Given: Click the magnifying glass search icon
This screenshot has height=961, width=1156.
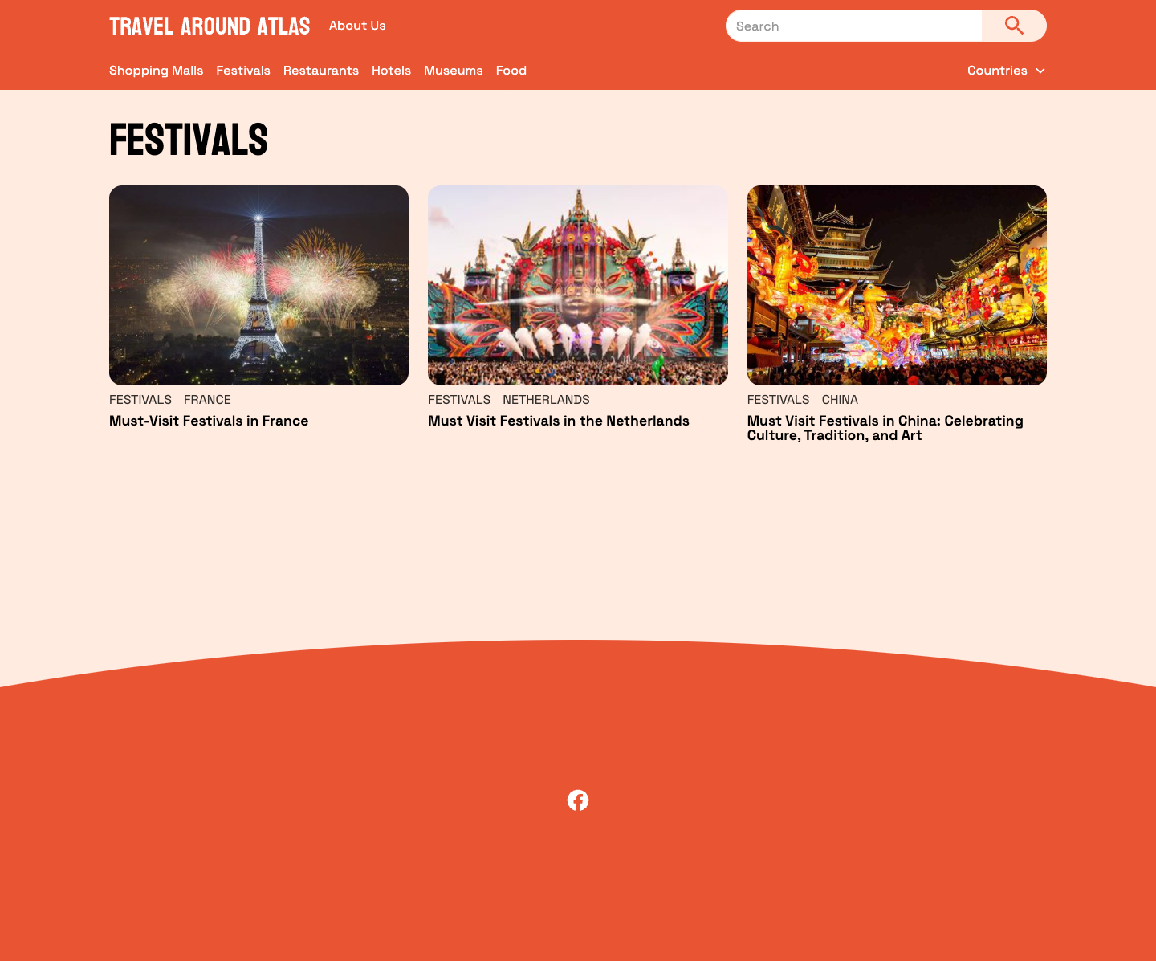Looking at the screenshot, I should coord(1014,26).
